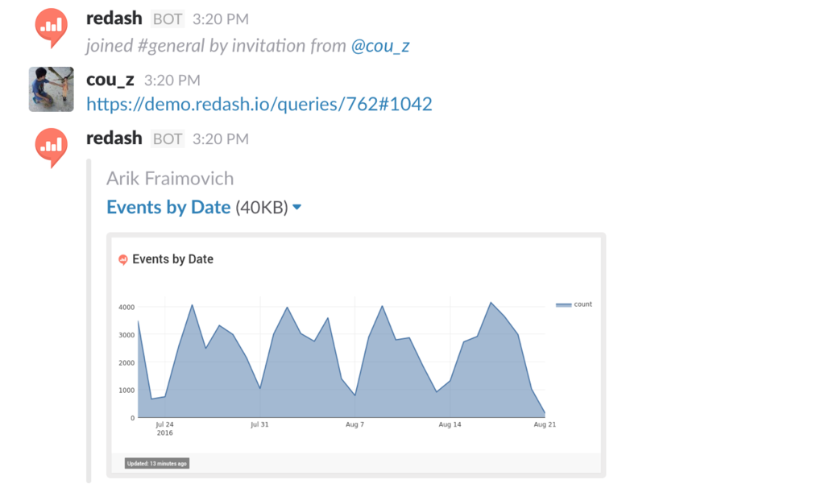Click the redash logo icon inside the chart
Viewport: 825px width, 492px height.
coord(123,259)
